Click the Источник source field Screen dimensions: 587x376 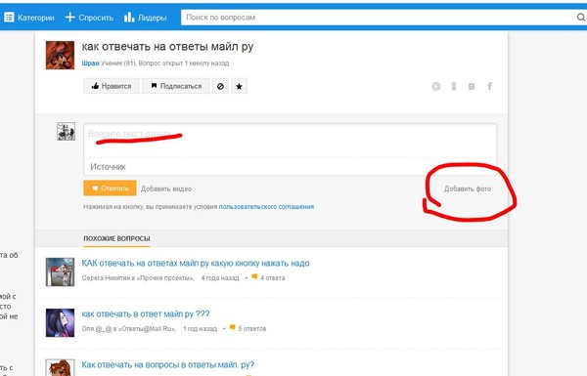click(x=291, y=167)
